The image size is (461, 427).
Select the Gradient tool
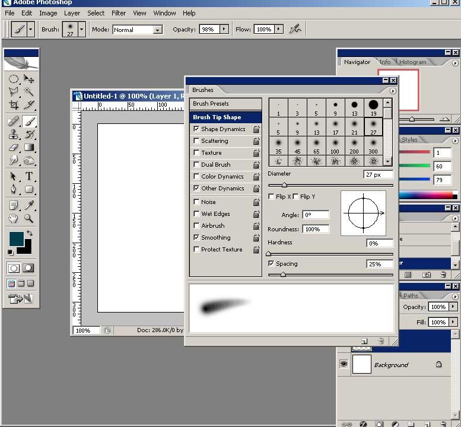(29, 147)
